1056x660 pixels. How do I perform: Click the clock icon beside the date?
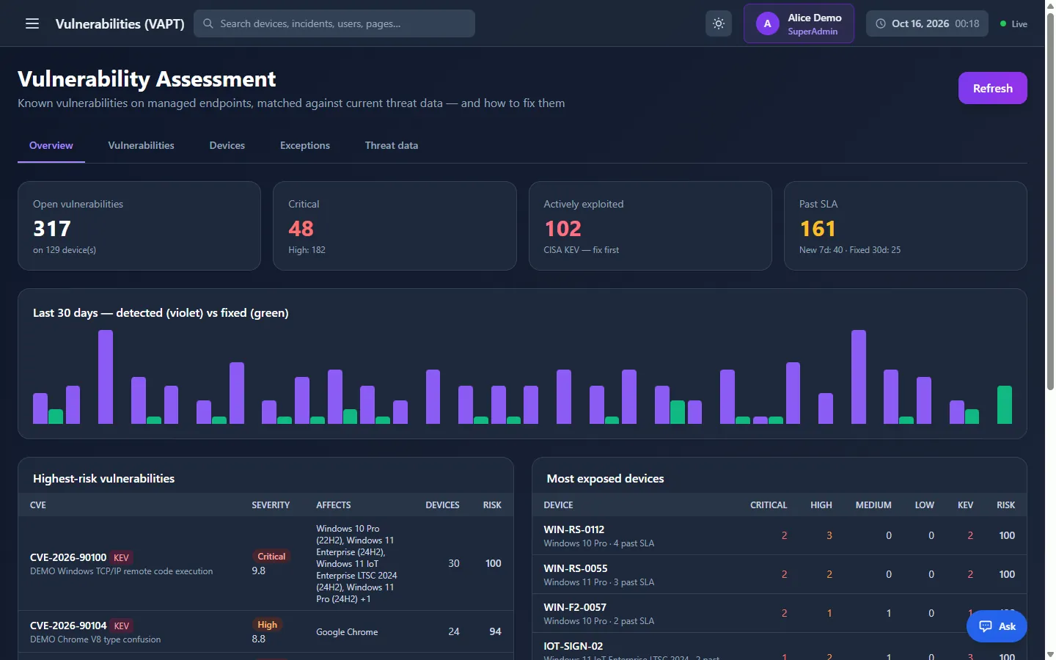pos(881,23)
